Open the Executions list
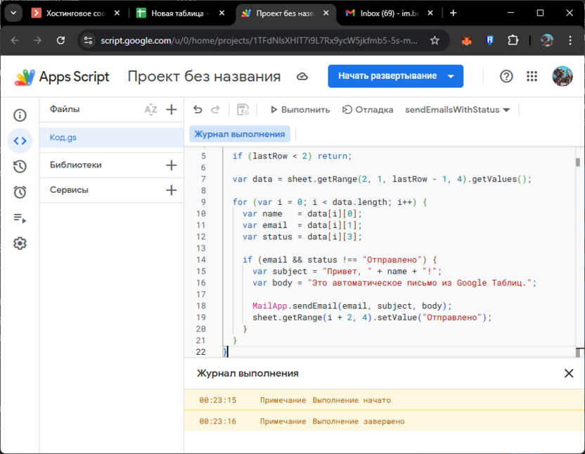585x454 pixels. (20, 165)
